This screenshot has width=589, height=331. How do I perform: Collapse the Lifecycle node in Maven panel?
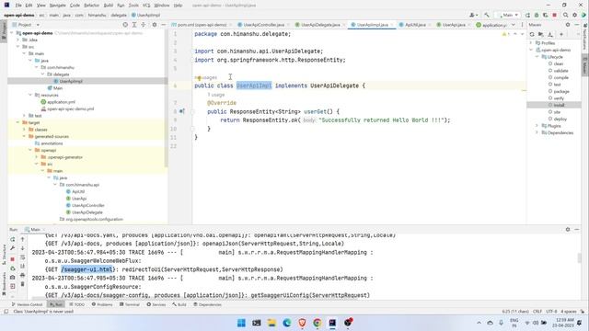click(537, 57)
